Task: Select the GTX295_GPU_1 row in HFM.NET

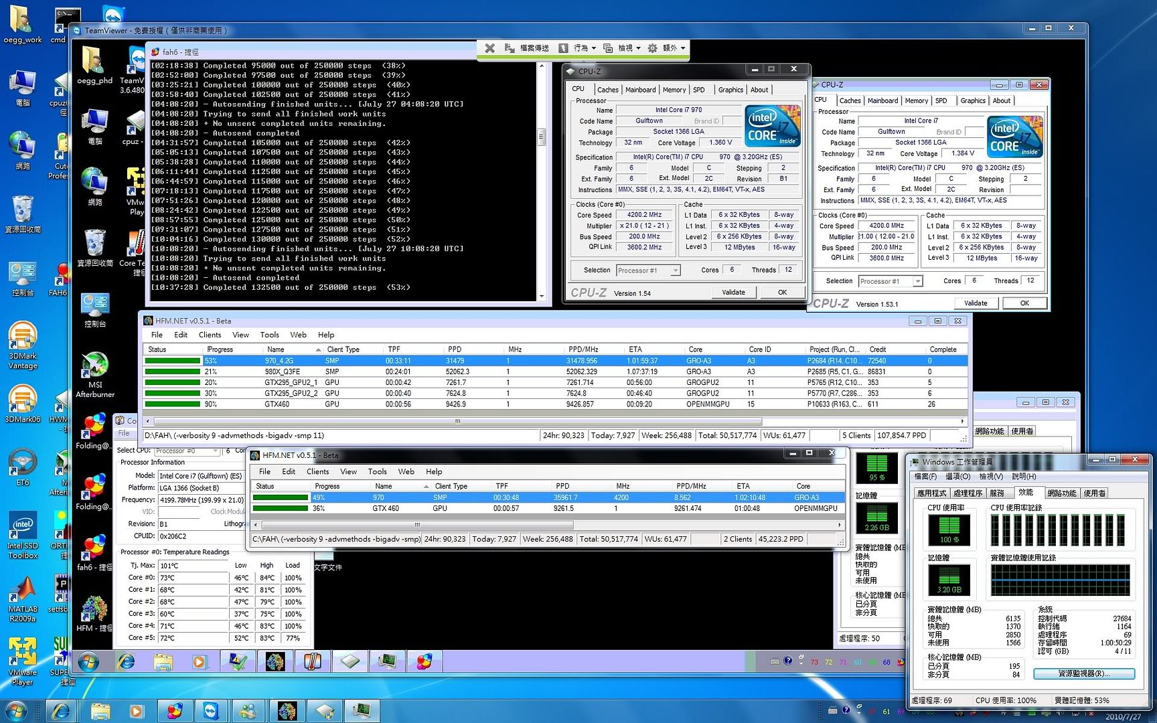Action: point(555,382)
